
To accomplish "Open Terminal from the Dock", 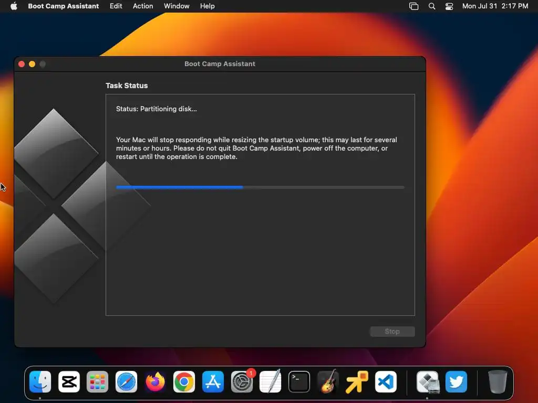I will 299,381.
